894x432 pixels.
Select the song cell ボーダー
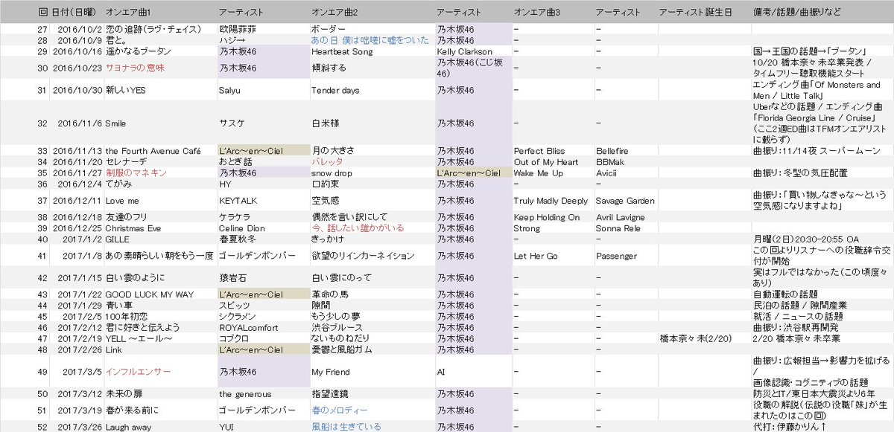[x=328, y=28]
